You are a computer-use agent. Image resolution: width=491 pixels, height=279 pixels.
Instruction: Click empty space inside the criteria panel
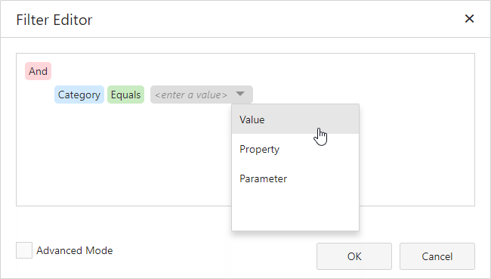pyautogui.click(x=125, y=157)
